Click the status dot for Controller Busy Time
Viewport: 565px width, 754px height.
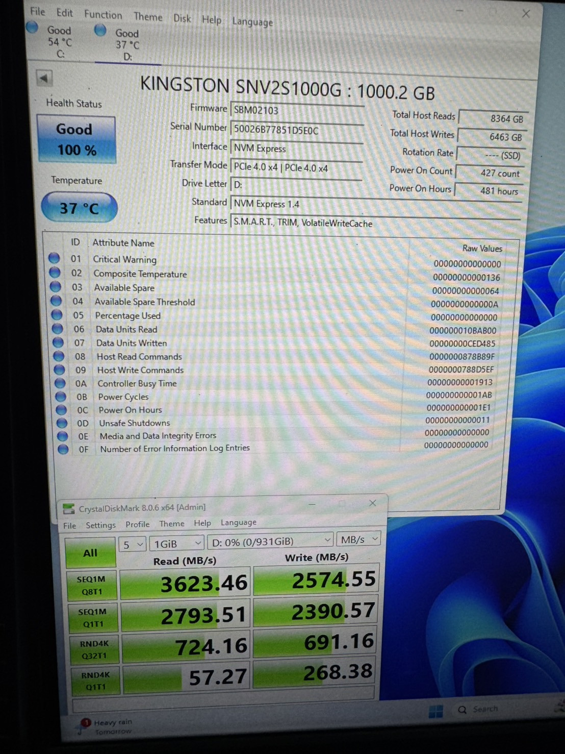pyautogui.click(x=60, y=383)
